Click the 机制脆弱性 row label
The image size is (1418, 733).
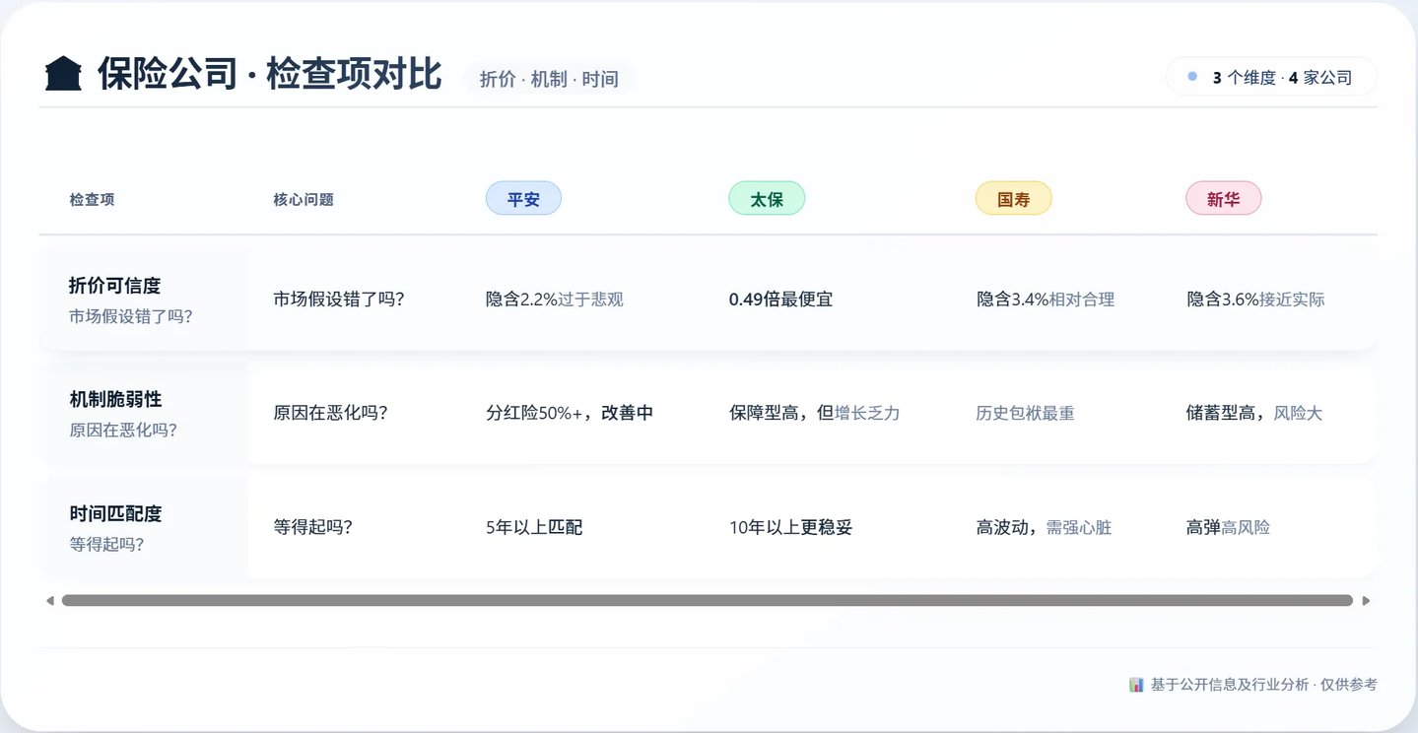(x=115, y=399)
